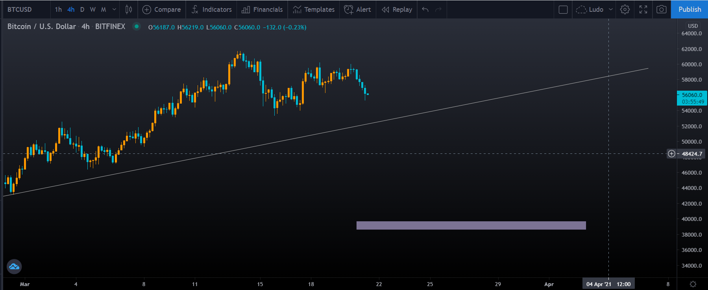Click the blue Publish button
This screenshot has width=708, height=290.
(x=690, y=9)
